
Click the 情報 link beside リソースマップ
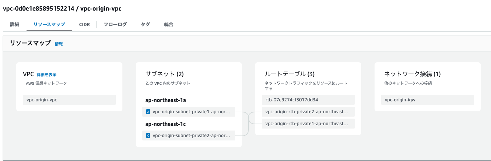pyautogui.click(x=59, y=44)
